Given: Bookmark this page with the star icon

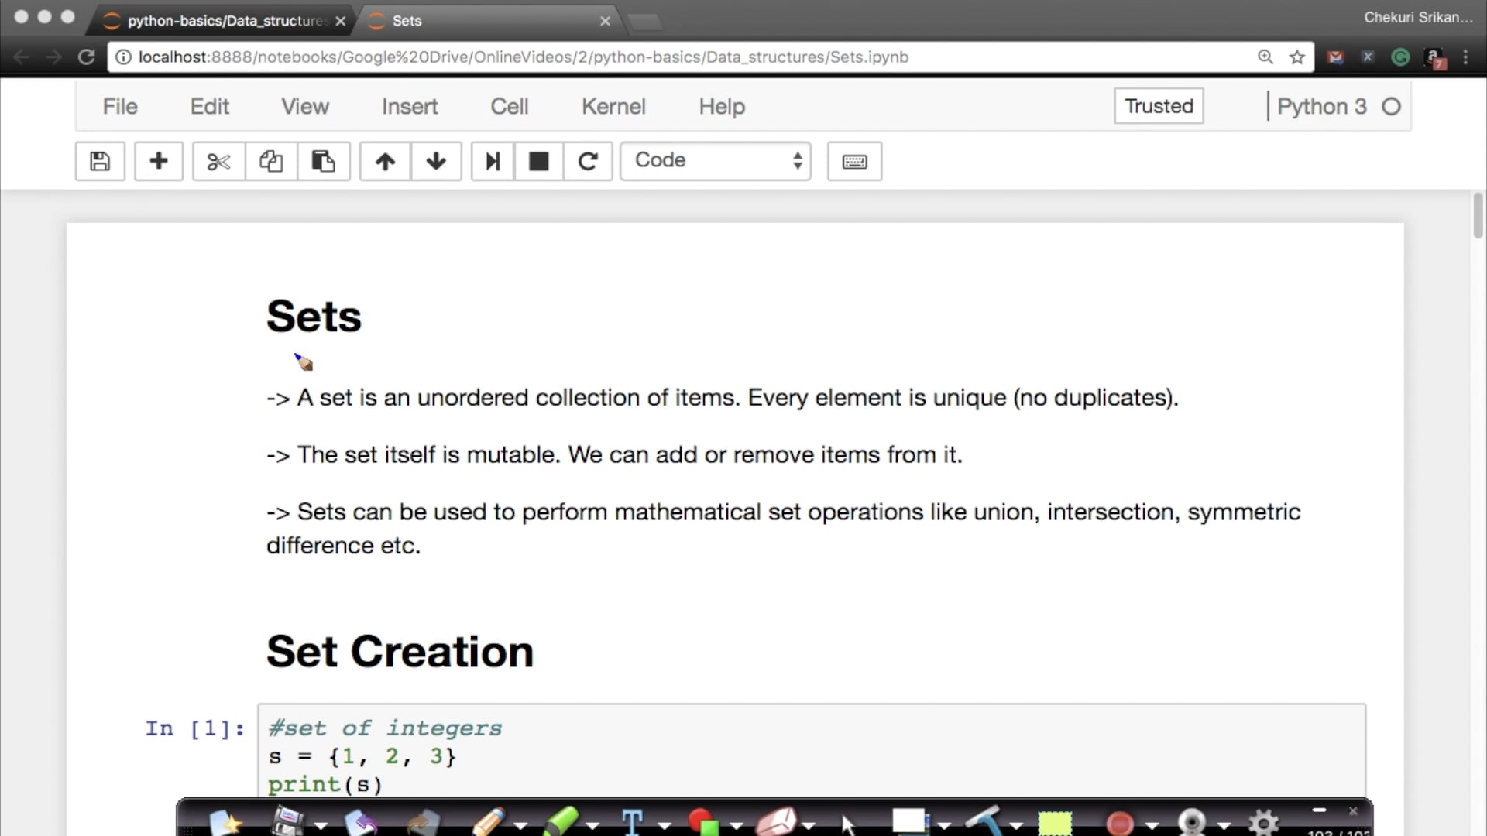Looking at the screenshot, I should (x=1297, y=57).
